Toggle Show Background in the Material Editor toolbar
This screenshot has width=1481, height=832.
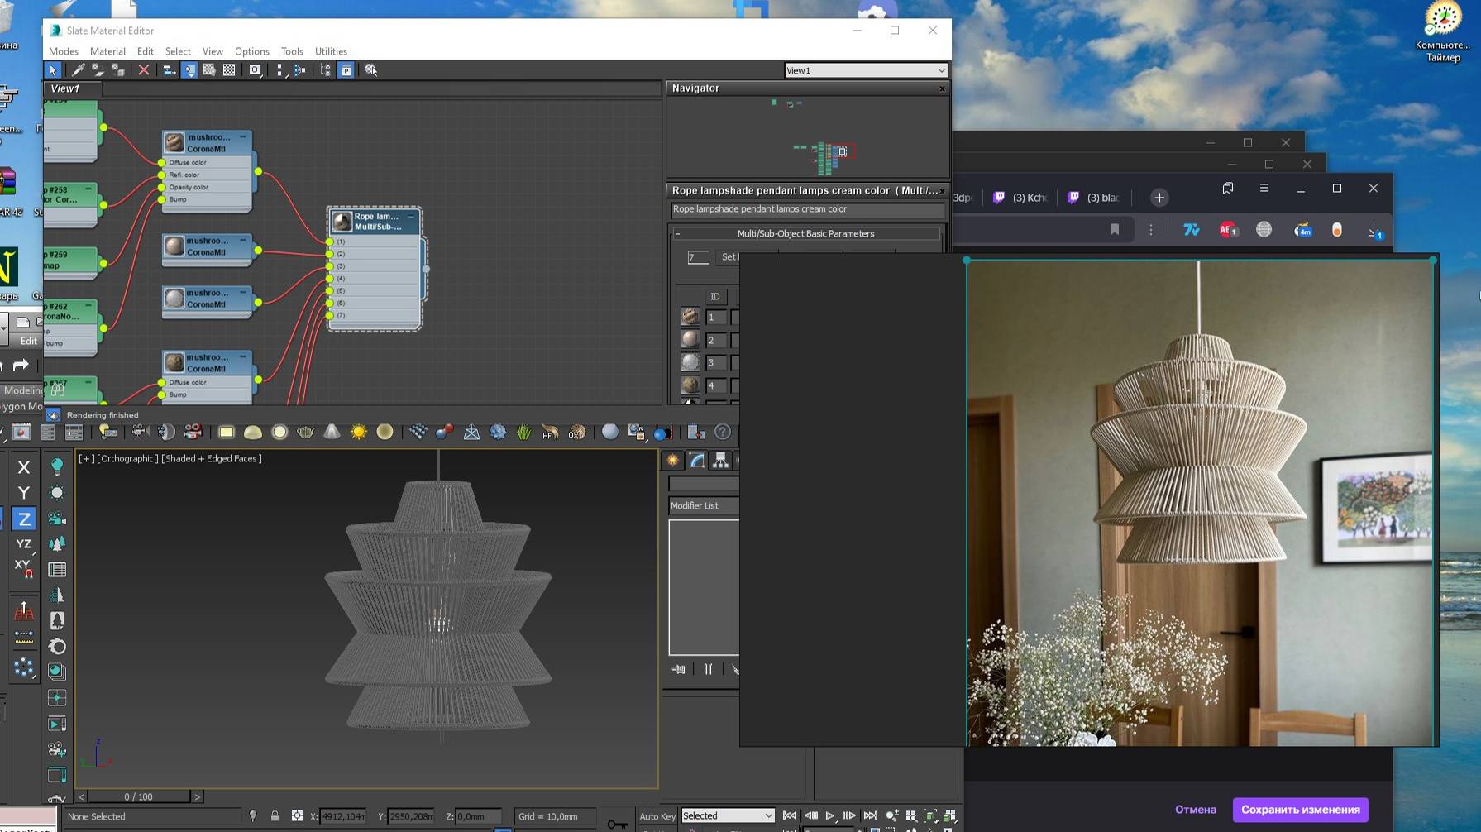pyautogui.click(x=227, y=70)
